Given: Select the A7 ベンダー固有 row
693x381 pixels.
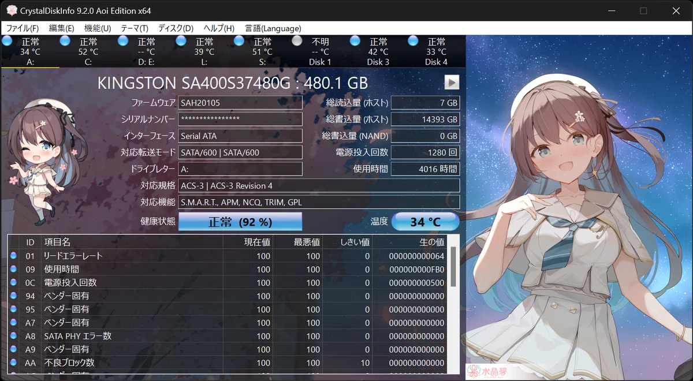Looking at the screenshot, I should coord(228,323).
